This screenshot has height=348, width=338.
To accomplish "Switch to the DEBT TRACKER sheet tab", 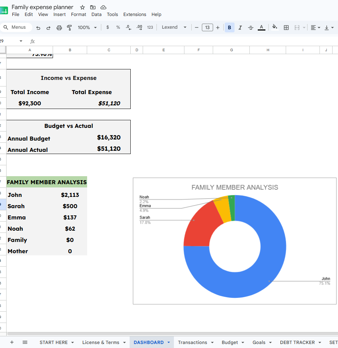I will point(297,343).
